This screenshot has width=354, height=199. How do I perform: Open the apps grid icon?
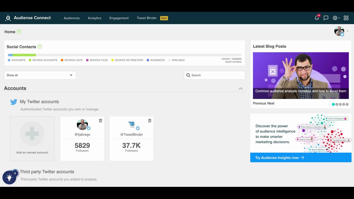point(346,18)
